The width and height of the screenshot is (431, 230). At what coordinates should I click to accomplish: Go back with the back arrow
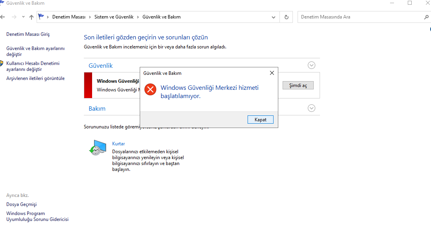tap(3, 17)
